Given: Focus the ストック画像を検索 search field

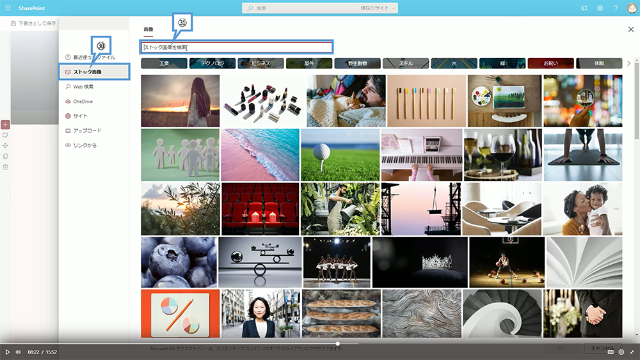Looking at the screenshot, I should [x=237, y=47].
